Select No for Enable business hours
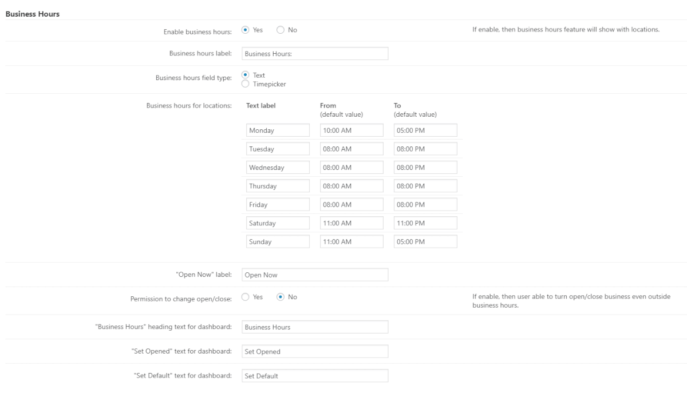The width and height of the screenshot is (687, 393). click(281, 30)
